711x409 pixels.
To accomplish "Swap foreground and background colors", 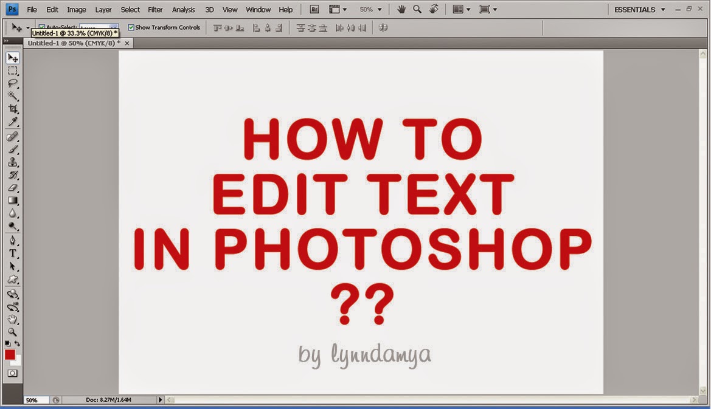I will pos(17,344).
